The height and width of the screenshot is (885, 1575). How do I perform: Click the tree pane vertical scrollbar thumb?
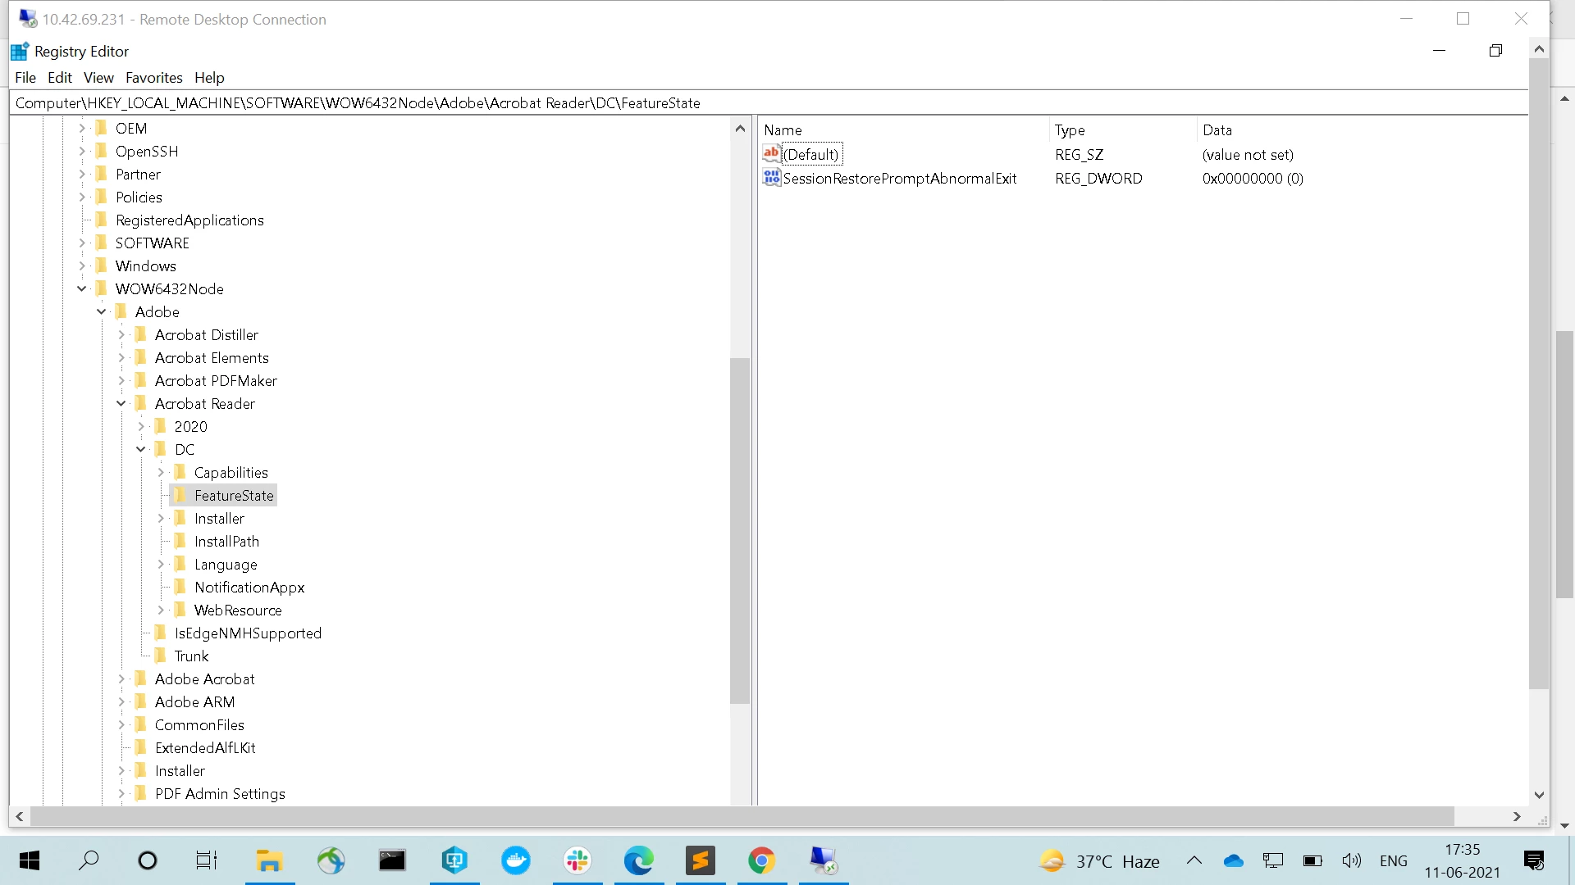[x=740, y=530]
